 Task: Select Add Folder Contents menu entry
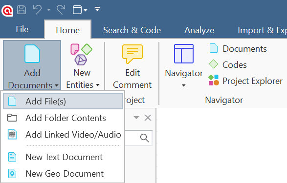(63, 118)
